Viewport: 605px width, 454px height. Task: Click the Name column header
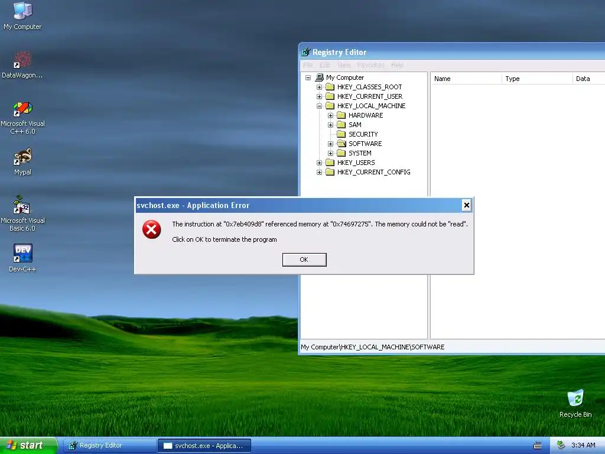point(466,79)
